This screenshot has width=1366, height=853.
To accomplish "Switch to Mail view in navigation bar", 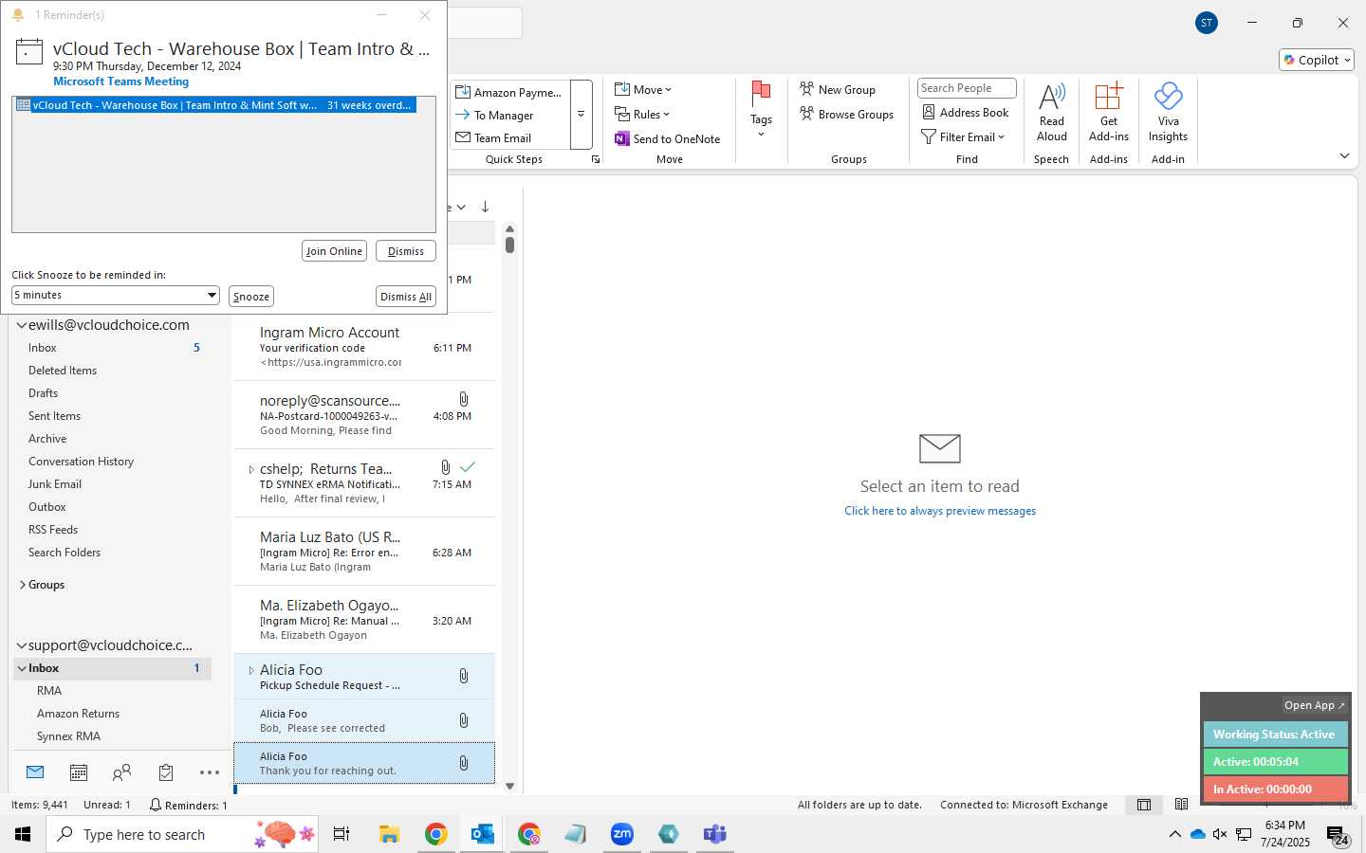I will (x=35, y=772).
